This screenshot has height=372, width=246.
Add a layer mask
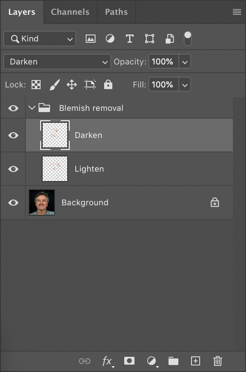(x=130, y=361)
